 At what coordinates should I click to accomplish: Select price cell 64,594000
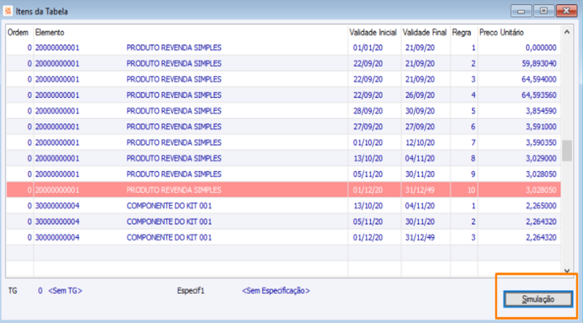point(539,79)
